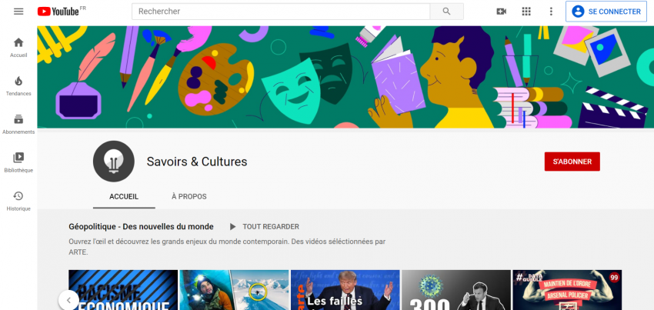Screen dimensions: 654x310
Task: Click the Rechercher search field
Action: (x=281, y=12)
